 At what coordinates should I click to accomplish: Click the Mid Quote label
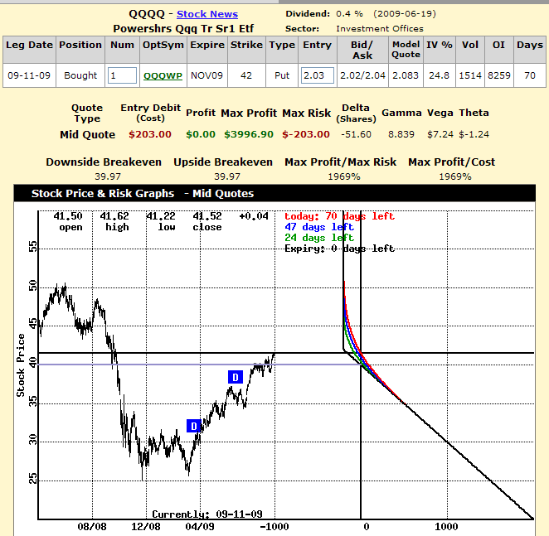(88, 135)
